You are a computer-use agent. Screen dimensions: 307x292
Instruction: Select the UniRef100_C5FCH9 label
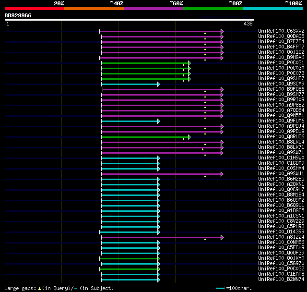pos(281,248)
